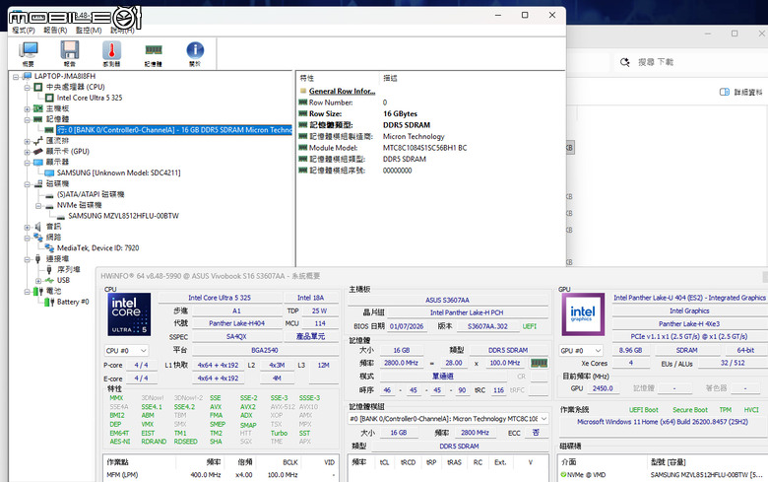Open the memory module BANK 0 dropdown
The image size is (768, 482).
tap(448, 419)
